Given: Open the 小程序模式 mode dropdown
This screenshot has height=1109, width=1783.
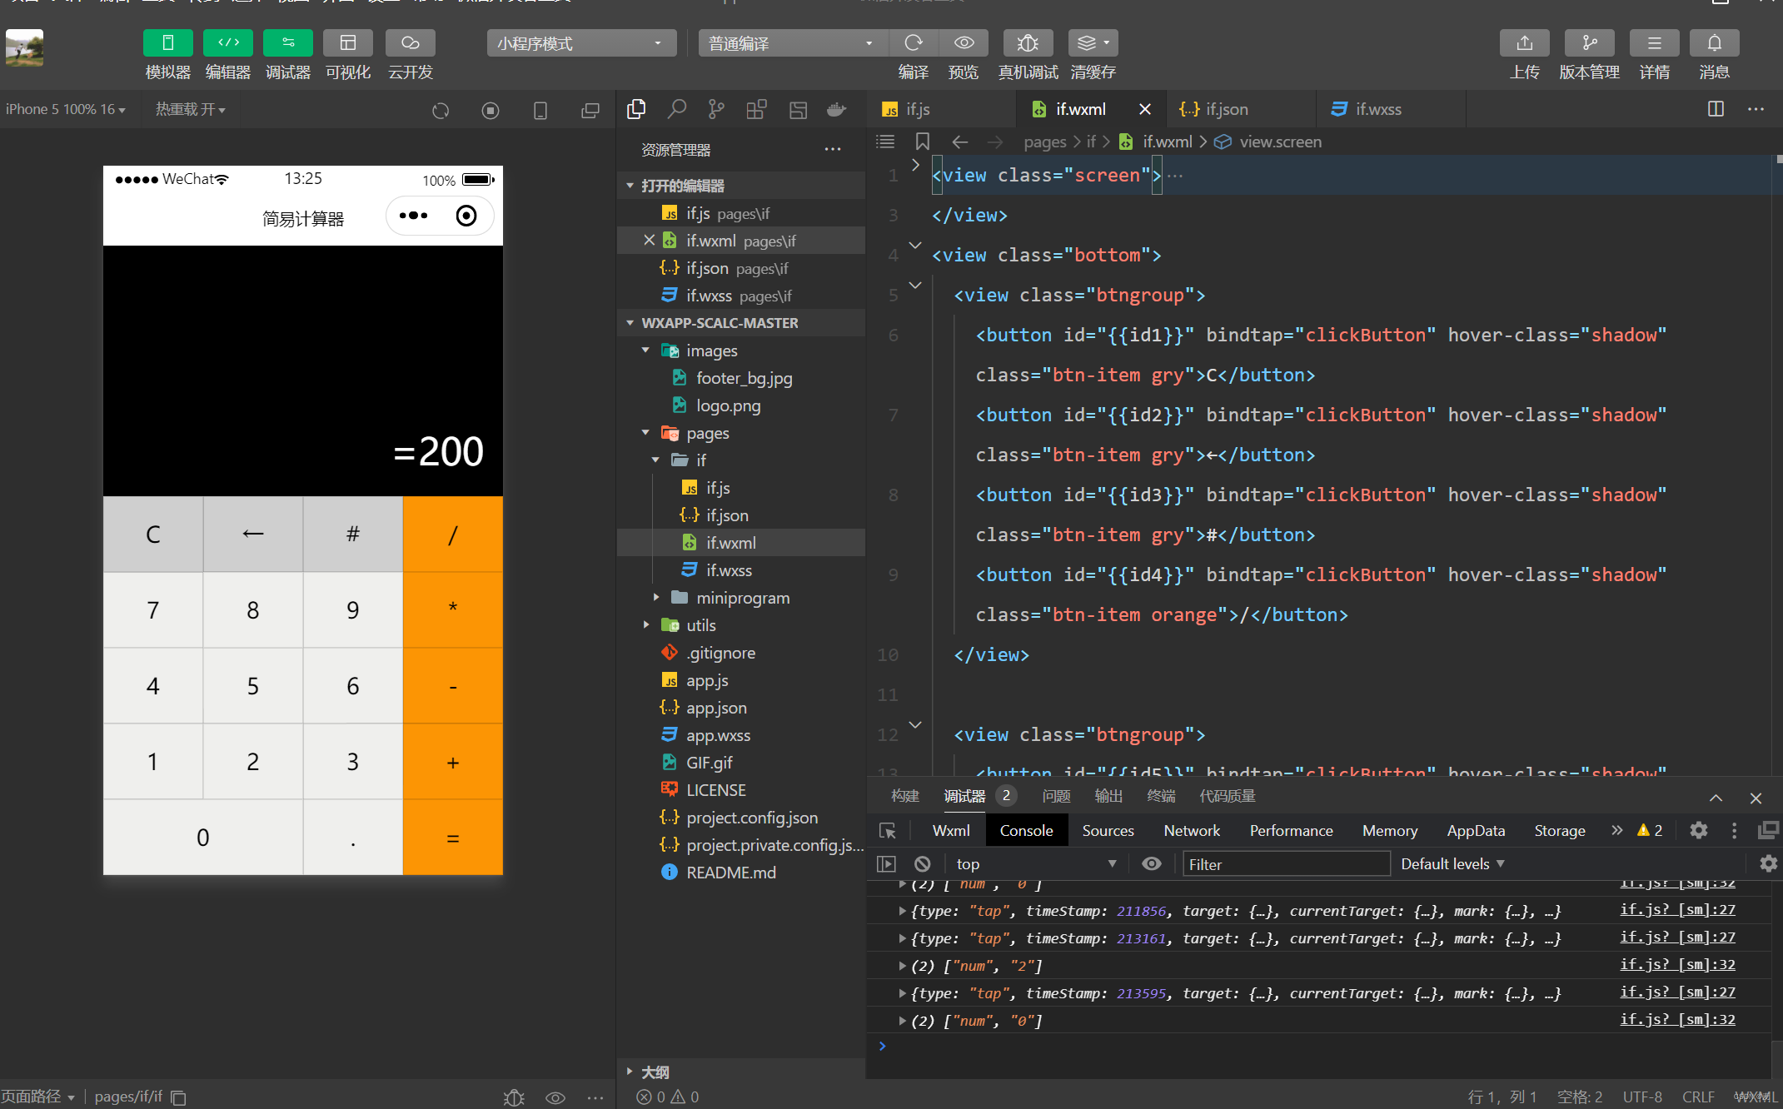Looking at the screenshot, I should pyautogui.click(x=580, y=43).
